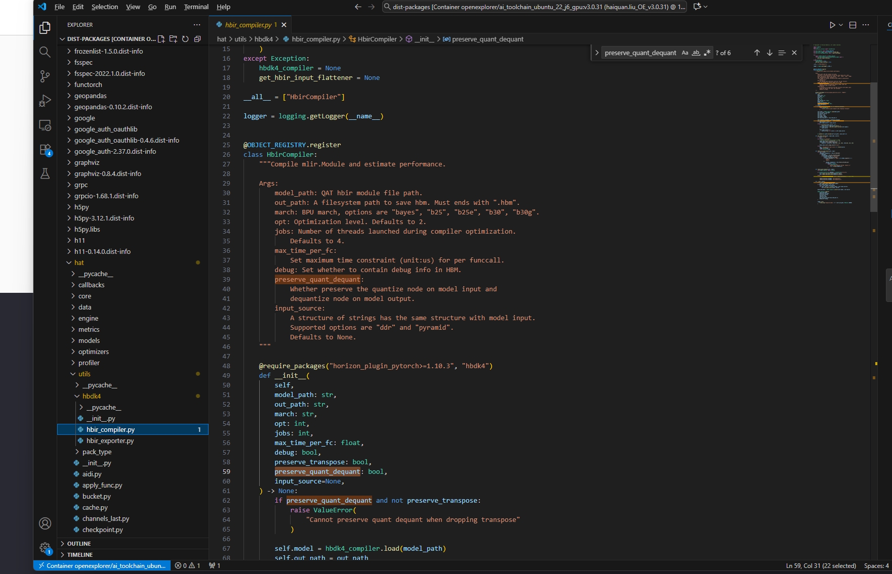The width and height of the screenshot is (892, 574).
Task: Expand the OUTLINE section
Action: point(79,544)
